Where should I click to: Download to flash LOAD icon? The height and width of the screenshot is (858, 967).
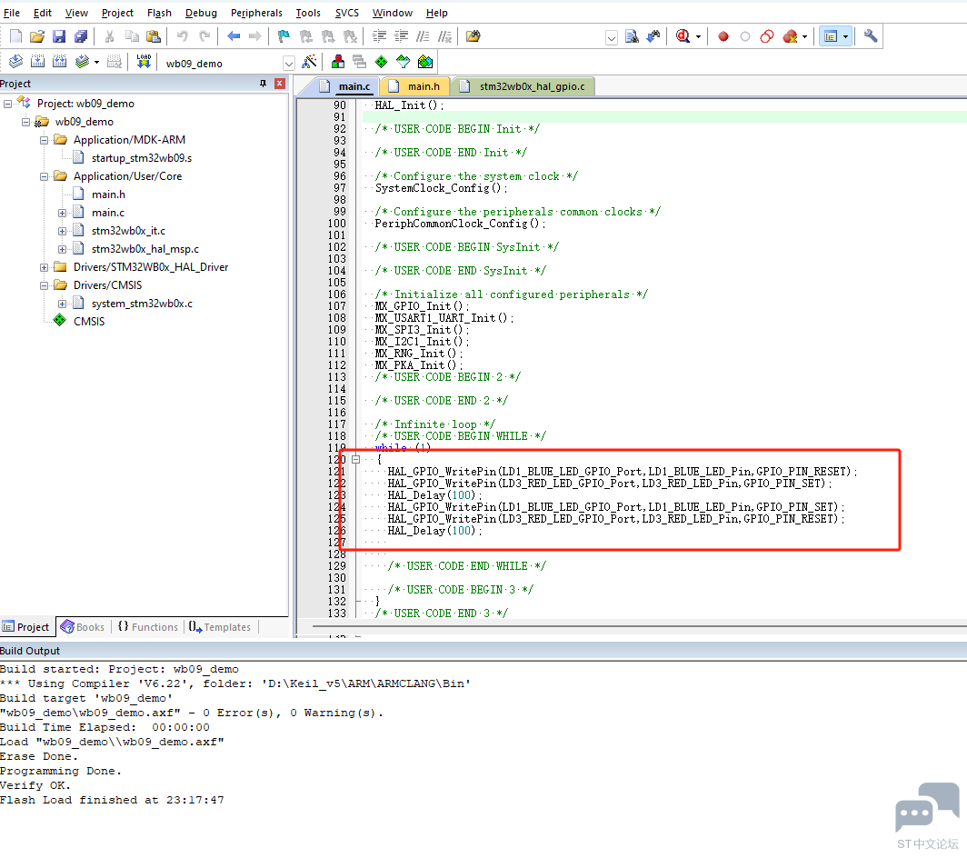(x=144, y=62)
